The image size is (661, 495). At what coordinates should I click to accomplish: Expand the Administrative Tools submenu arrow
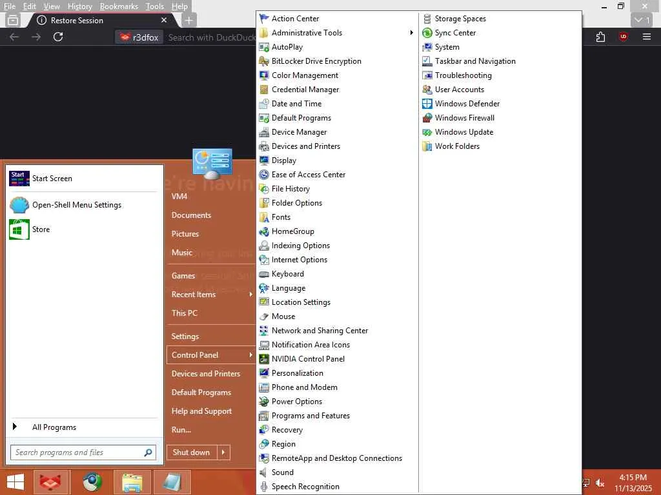[411, 33]
